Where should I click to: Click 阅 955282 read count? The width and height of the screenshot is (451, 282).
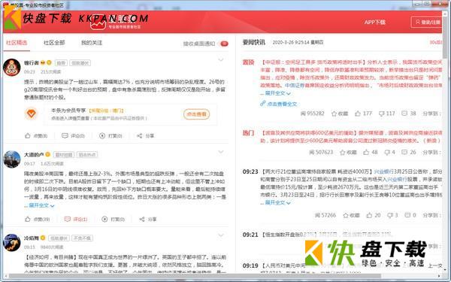click(313, 114)
